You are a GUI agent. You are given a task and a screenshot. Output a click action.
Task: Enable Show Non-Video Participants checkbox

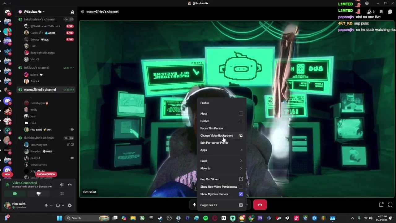(x=241, y=187)
